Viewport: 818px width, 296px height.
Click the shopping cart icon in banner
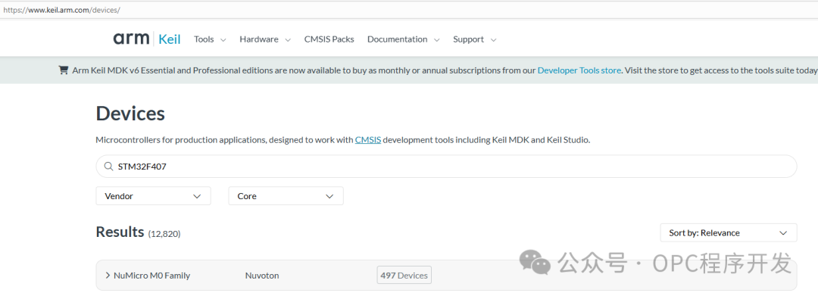(x=63, y=70)
